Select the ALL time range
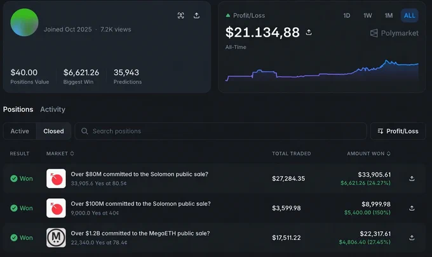The image size is (432, 257). (x=409, y=16)
